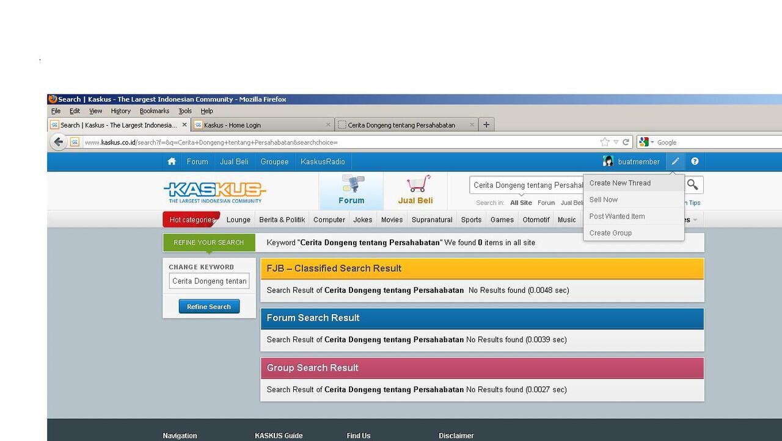Open the View menu
This screenshot has width=782, height=441.
[95, 111]
